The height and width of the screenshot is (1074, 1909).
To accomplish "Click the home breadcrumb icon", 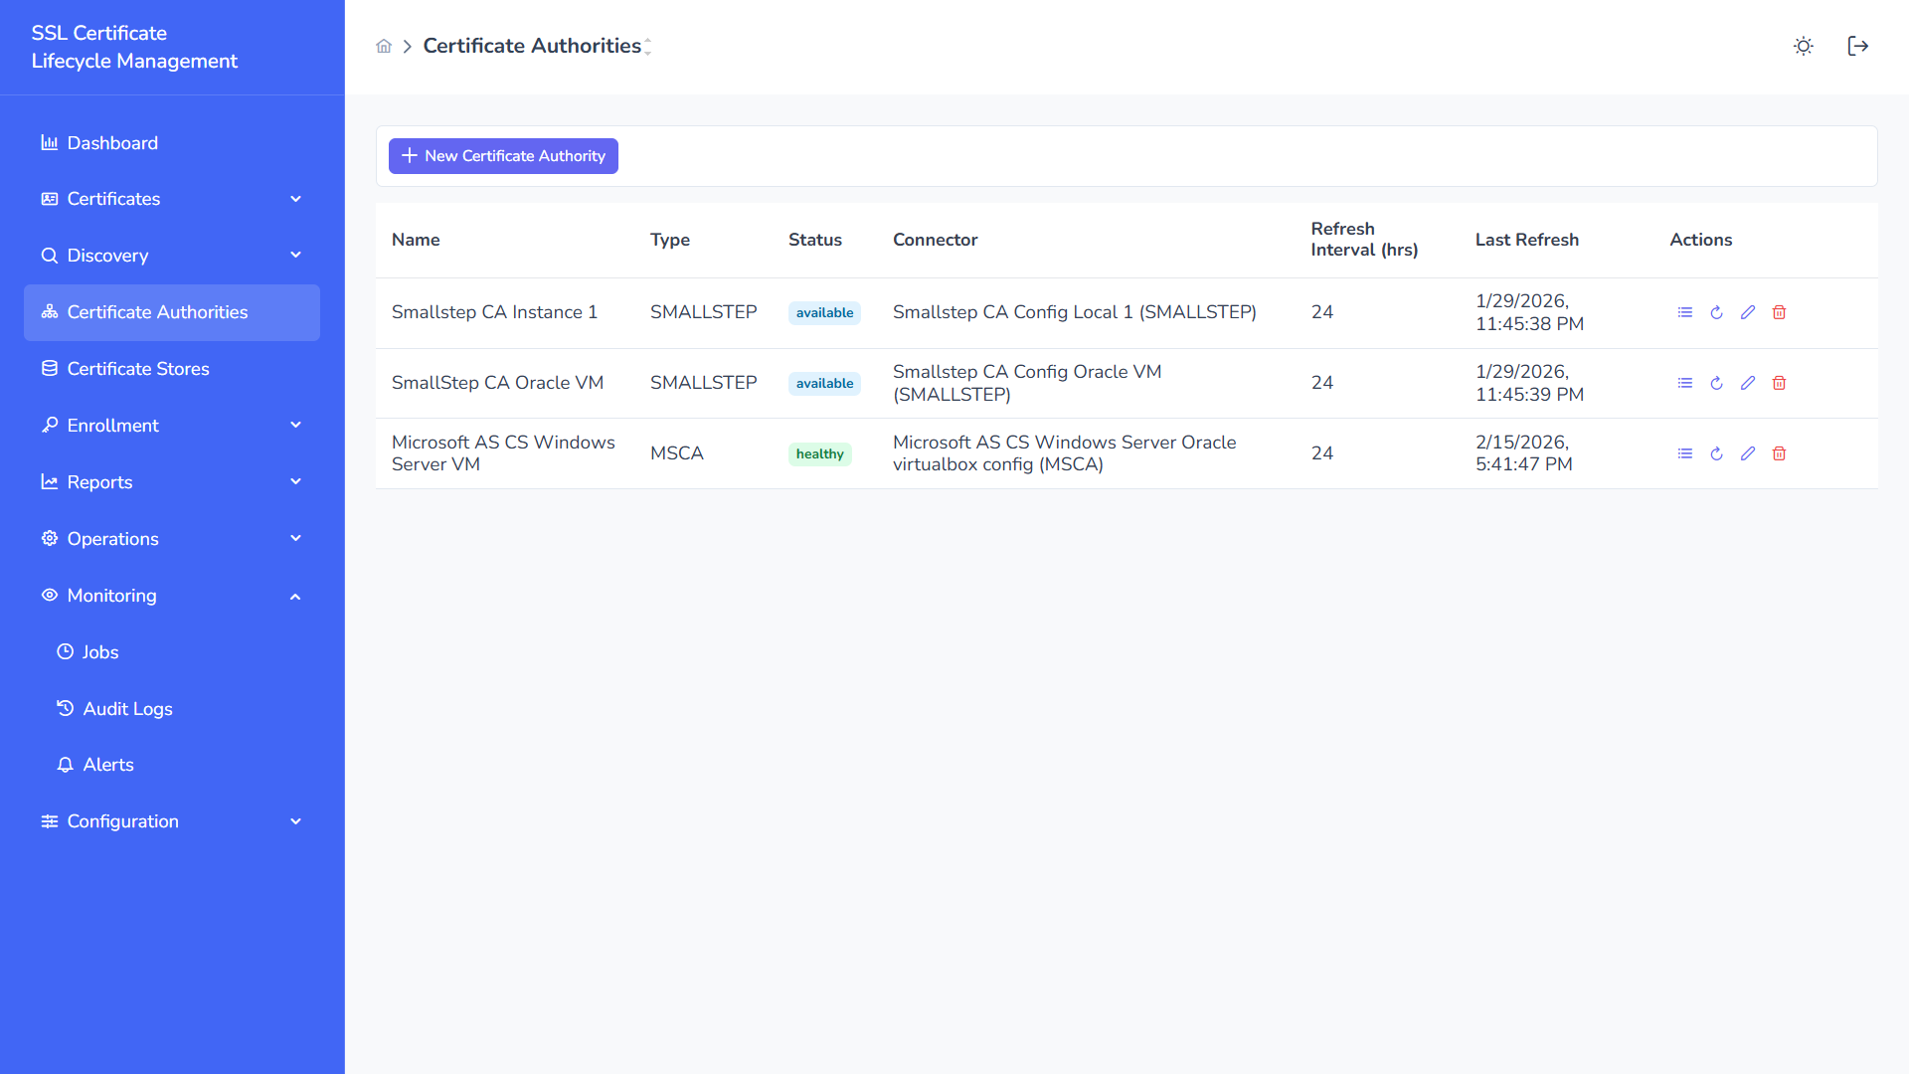I will [x=384, y=46].
